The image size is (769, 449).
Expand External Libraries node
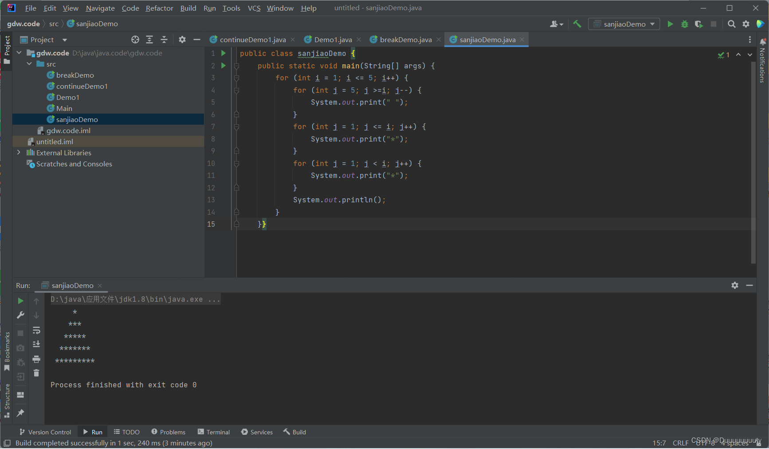(19, 152)
